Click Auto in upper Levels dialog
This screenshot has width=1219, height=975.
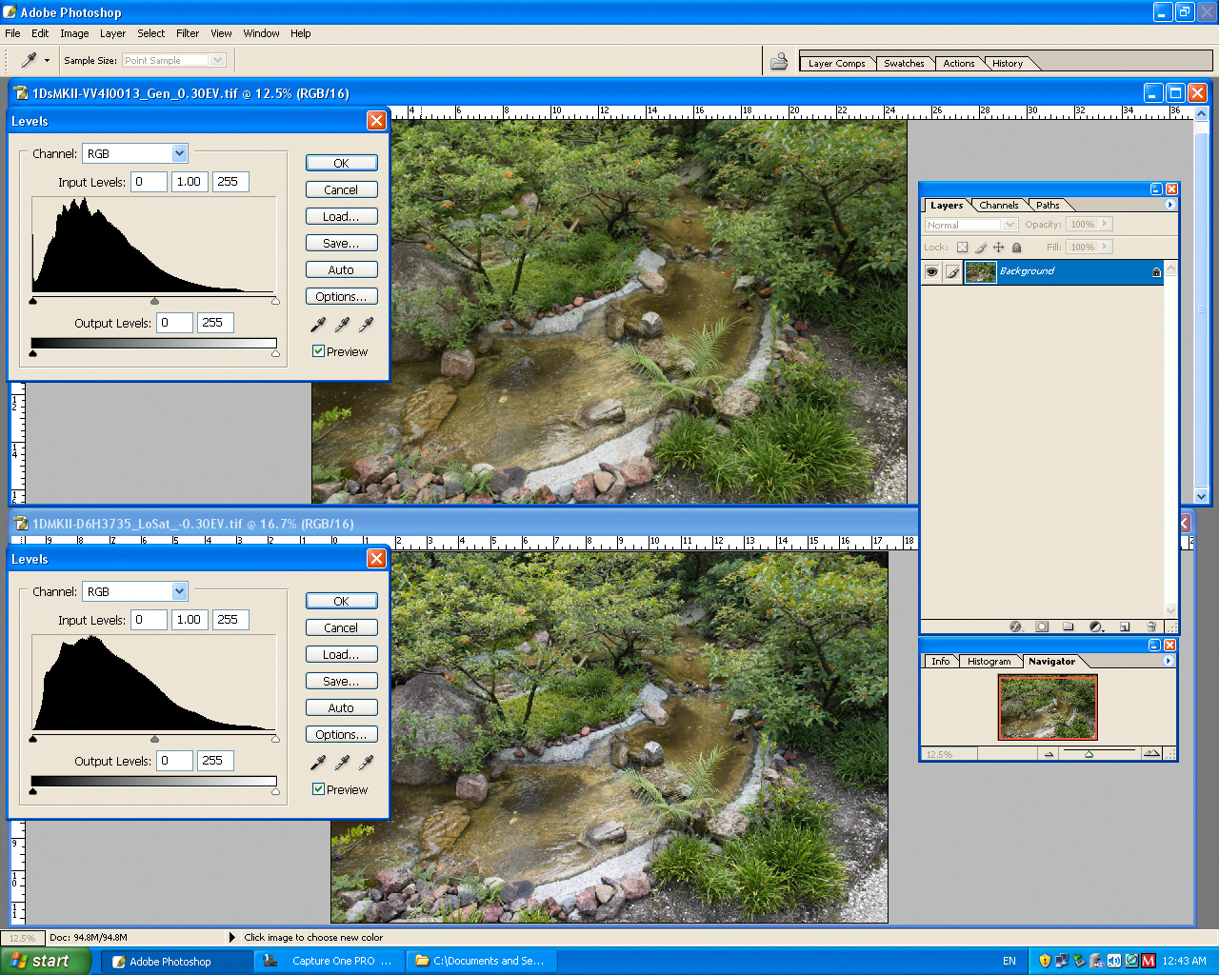341,269
